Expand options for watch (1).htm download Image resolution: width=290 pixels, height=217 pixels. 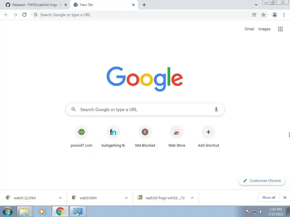pos(60,198)
